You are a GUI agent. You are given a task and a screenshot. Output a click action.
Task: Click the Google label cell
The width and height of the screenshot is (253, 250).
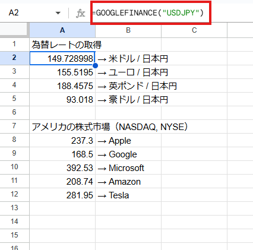click(x=128, y=154)
